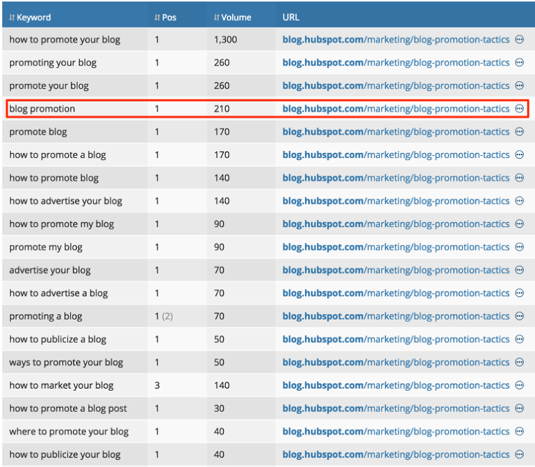Open more-options icon for 'advertise your blog' row
This screenshot has height=467, width=535.
pyautogui.click(x=520, y=270)
